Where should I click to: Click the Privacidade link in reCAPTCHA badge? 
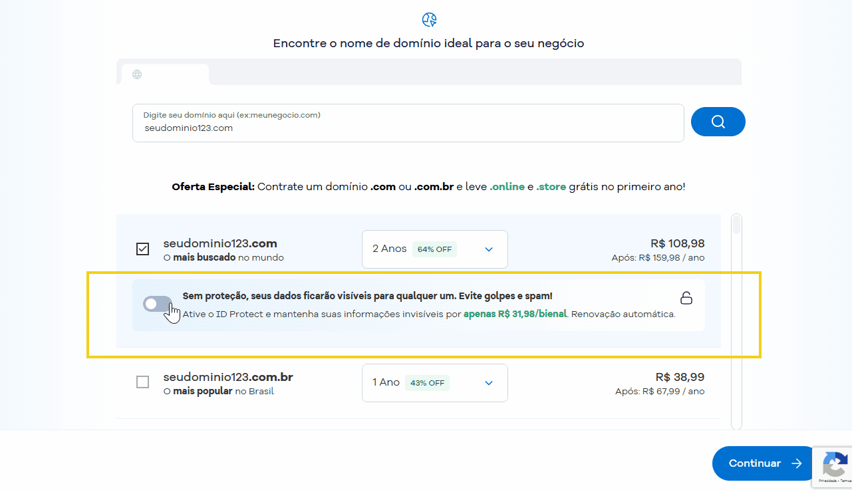click(x=827, y=480)
